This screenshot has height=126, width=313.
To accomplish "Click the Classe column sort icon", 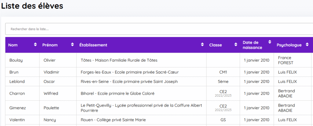I will (236, 45).
